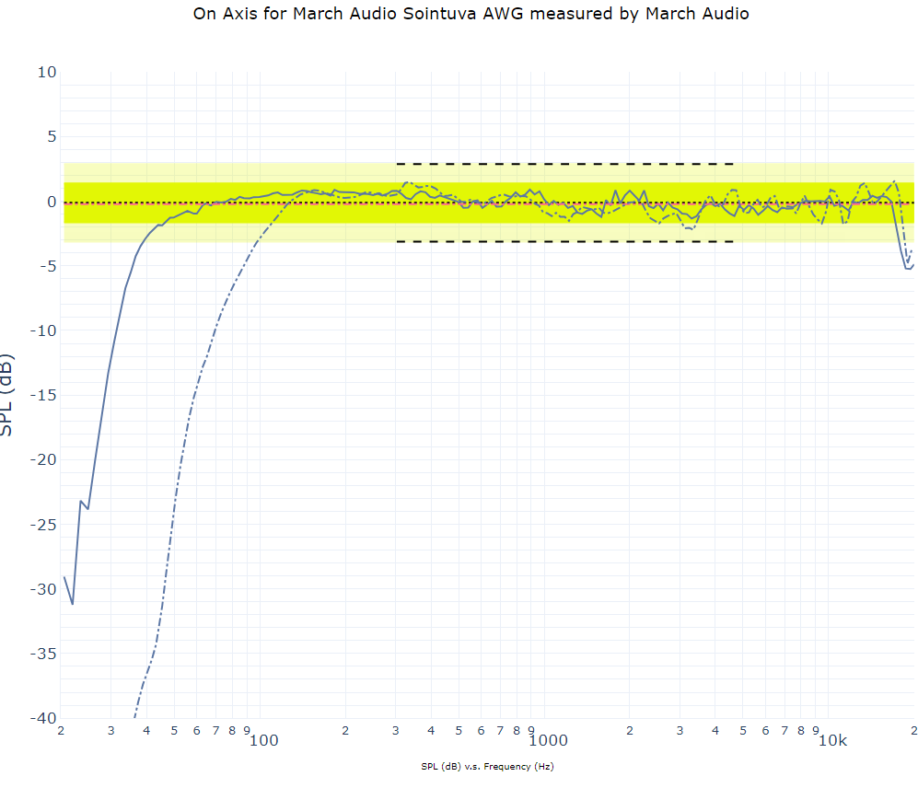
Task: Click the '-15' y-axis tick label
Action: click(x=43, y=395)
